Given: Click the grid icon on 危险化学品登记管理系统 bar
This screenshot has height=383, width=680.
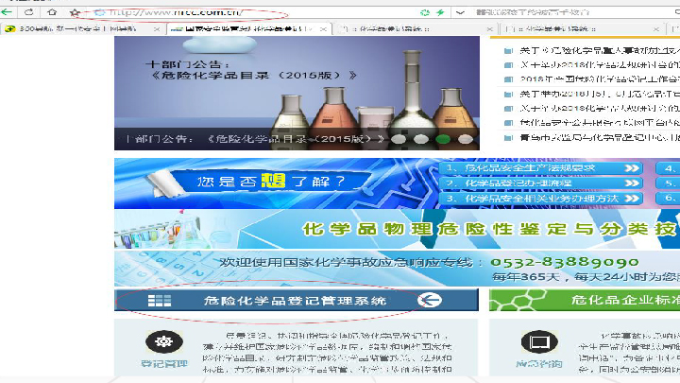Looking at the screenshot, I should pos(159,300).
